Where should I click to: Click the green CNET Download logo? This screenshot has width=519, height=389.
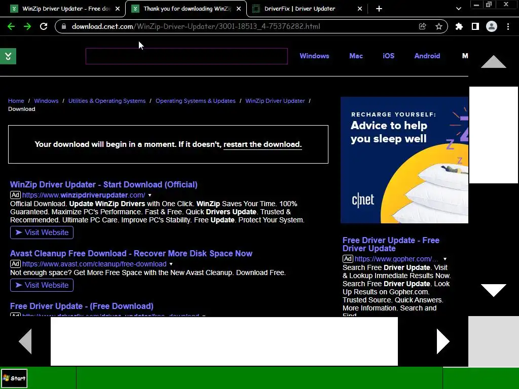(8, 56)
